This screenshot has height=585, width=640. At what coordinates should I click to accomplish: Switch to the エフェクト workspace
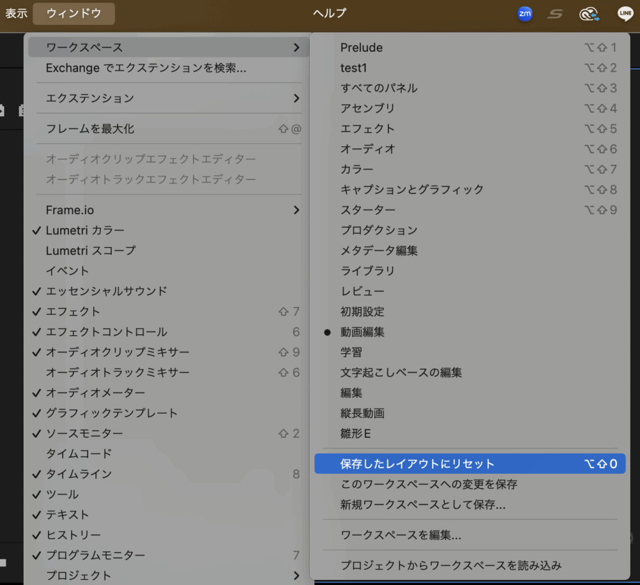(x=470, y=129)
